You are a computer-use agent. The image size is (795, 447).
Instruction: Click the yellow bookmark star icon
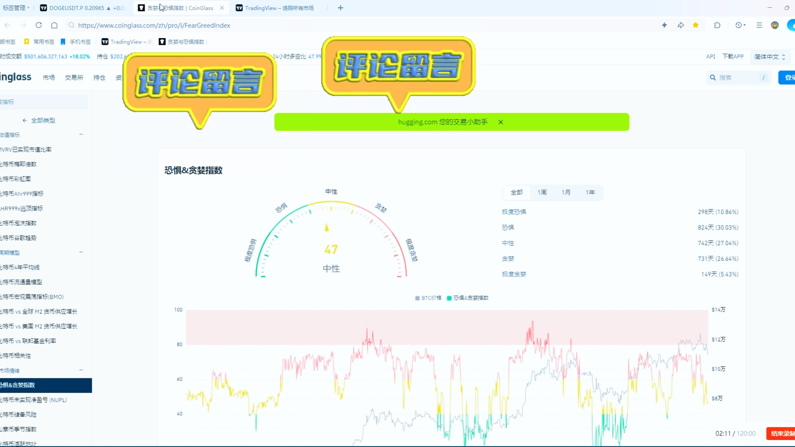(x=695, y=25)
